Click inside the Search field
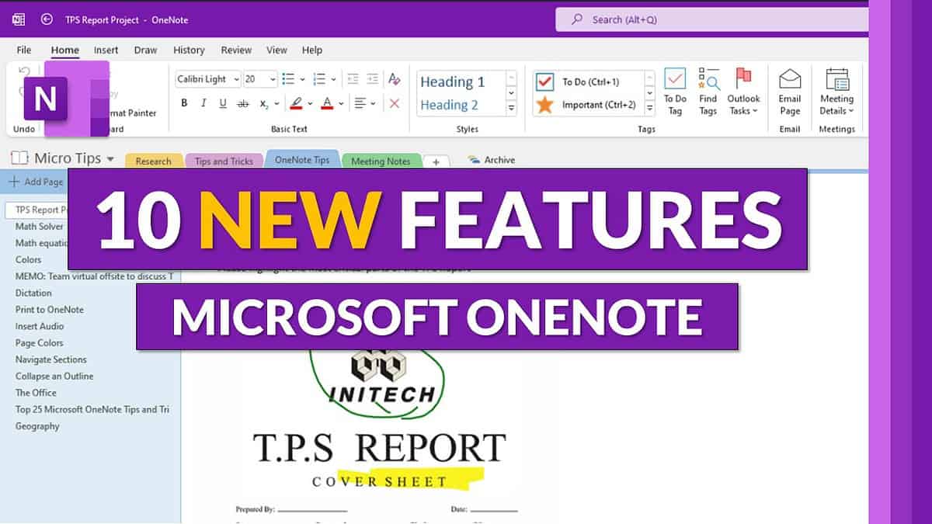 (699, 19)
